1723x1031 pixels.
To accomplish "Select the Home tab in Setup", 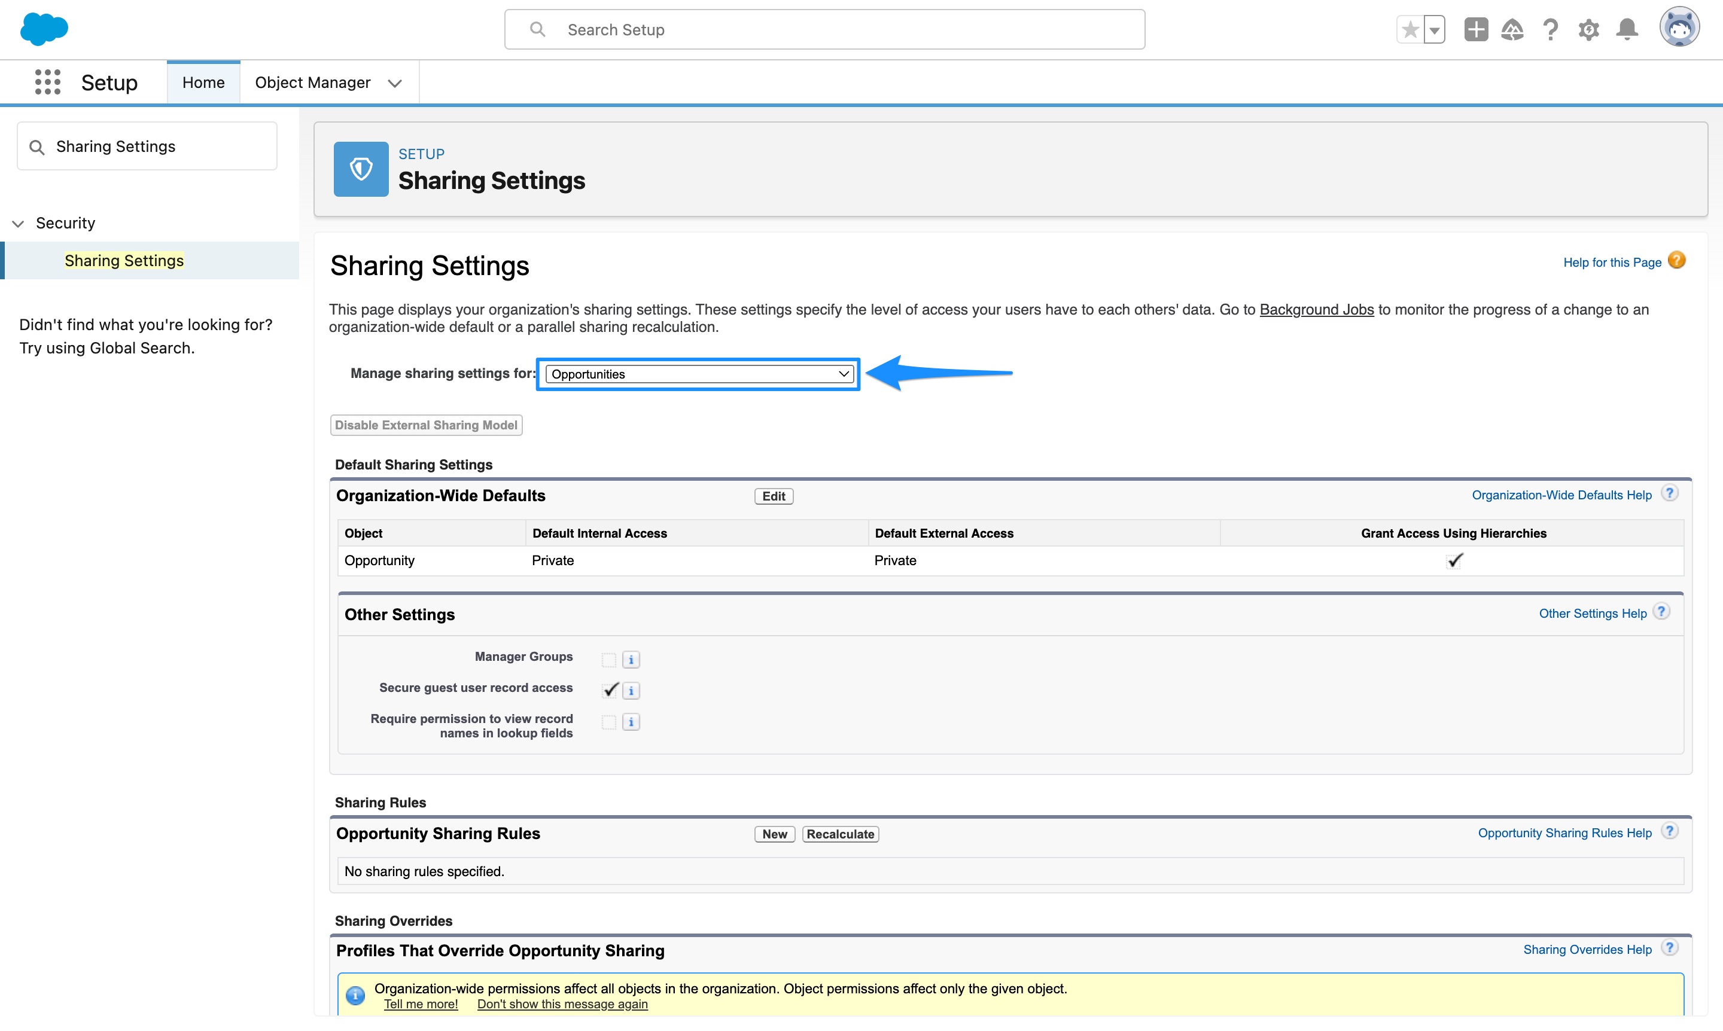I will click(203, 82).
